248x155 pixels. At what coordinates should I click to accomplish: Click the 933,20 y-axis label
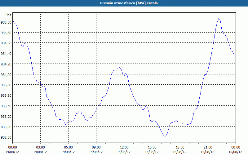tap(6, 117)
